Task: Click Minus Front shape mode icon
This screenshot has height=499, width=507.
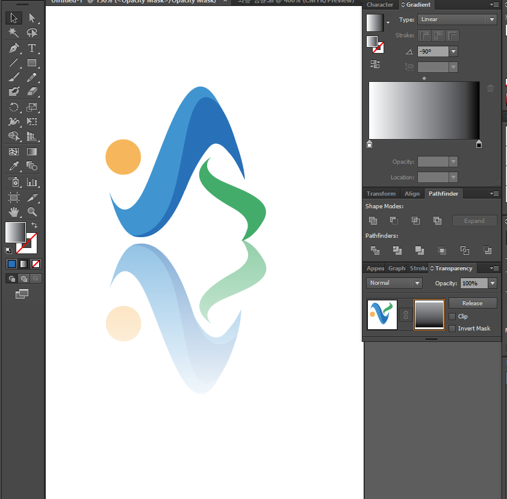Action: click(x=394, y=220)
